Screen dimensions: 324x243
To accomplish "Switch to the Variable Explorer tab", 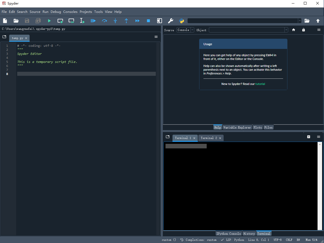I will [x=237, y=127].
